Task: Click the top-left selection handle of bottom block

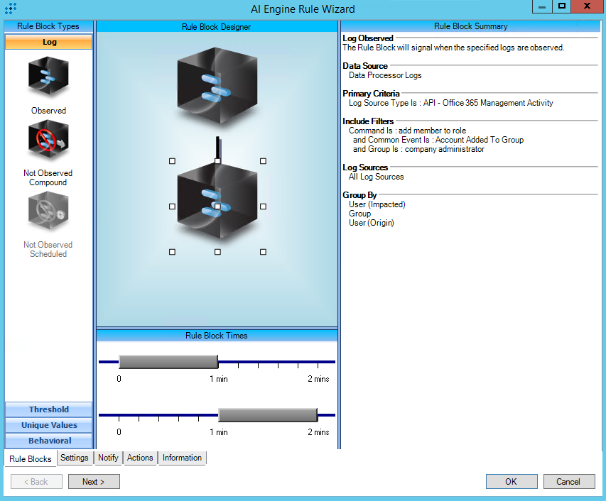Action: pos(172,161)
